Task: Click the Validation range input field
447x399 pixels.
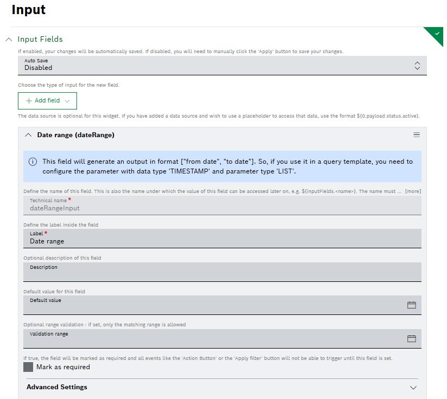Action: [x=212, y=339]
